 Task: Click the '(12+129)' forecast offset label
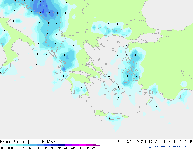pyautogui.click(x=184, y=142)
